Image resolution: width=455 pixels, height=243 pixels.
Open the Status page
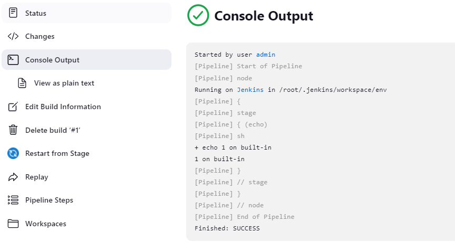36,13
